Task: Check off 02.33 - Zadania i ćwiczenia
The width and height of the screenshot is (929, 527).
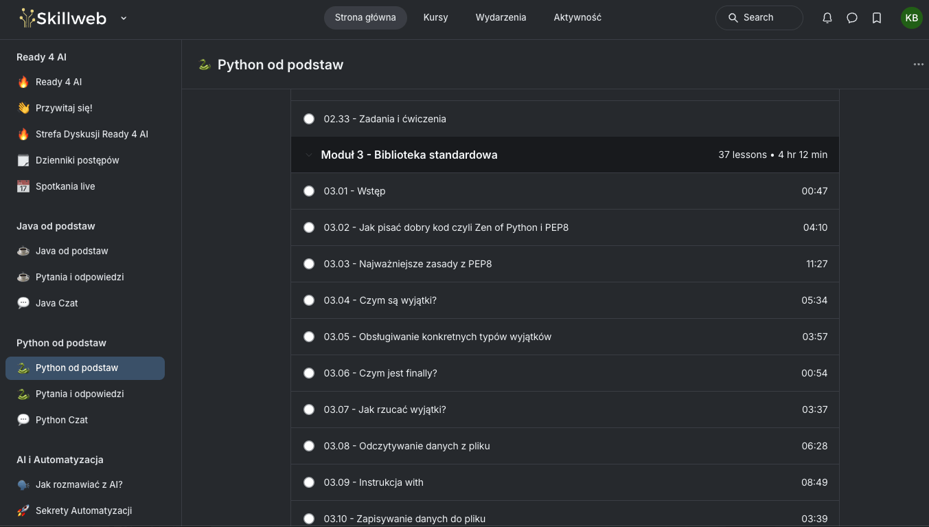Action: 309,118
